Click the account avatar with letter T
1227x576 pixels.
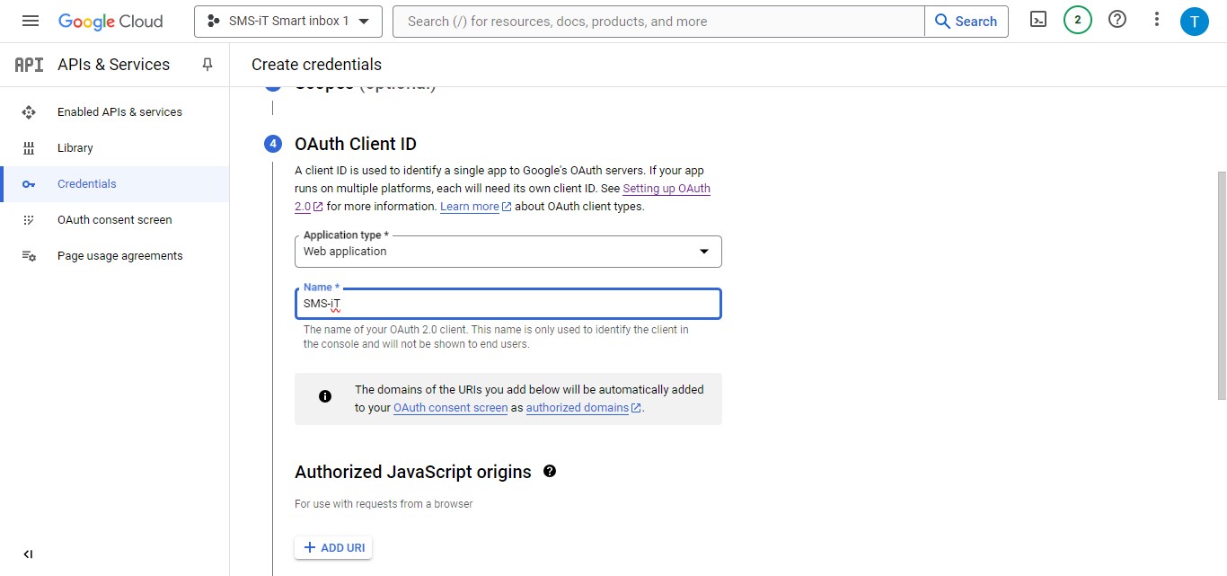(x=1195, y=20)
